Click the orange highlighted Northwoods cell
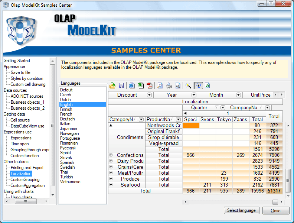Viewport: 294px width, 223px height. point(191,125)
